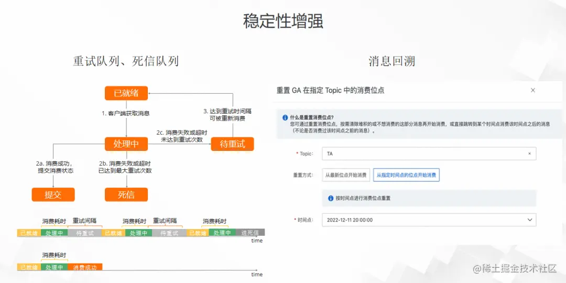Clear the Topic field with the × icon

529,154
